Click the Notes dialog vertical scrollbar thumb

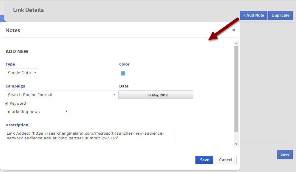[236, 89]
